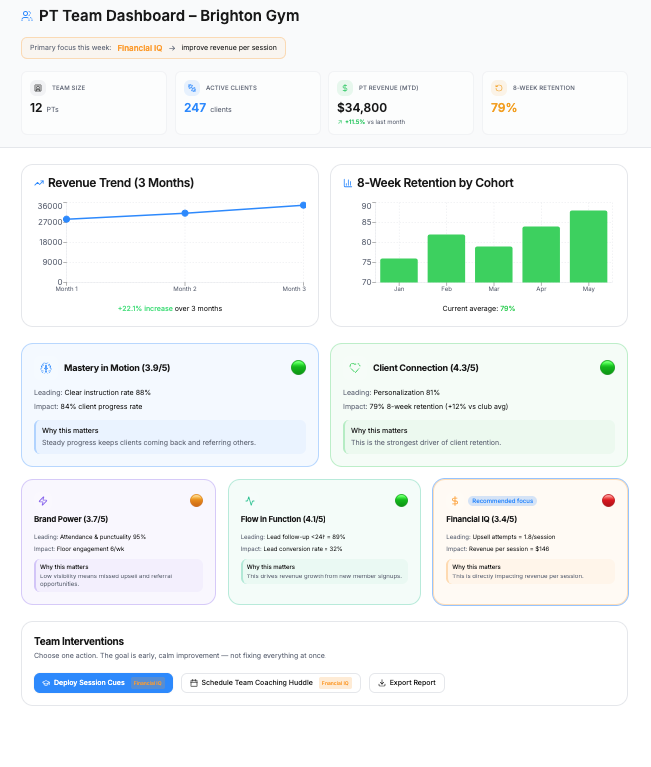Click the Month 2 point on revenue line
Screen dimensions: 651x767
pos(185,213)
